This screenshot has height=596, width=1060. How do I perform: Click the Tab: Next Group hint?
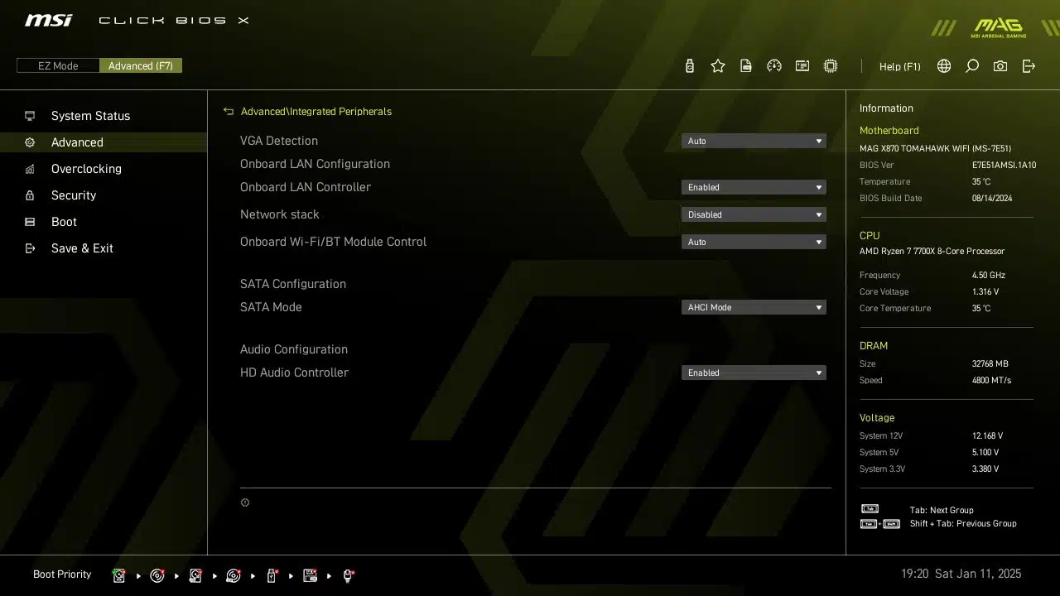pos(942,510)
